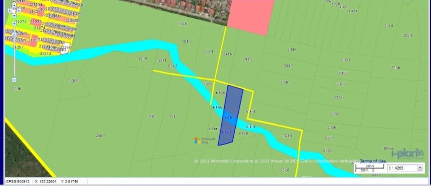Click the EPSG:900913 projection label
Viewport: 431px width, 186px height.
pos(17,181)
